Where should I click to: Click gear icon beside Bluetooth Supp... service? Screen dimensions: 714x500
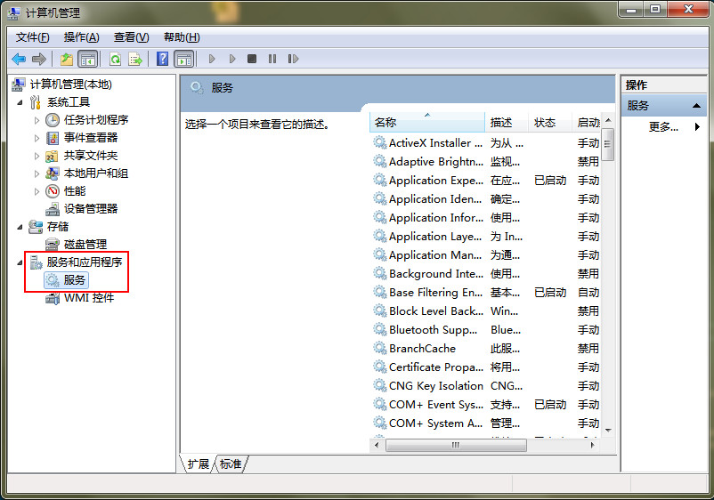(x=380, y=330)
